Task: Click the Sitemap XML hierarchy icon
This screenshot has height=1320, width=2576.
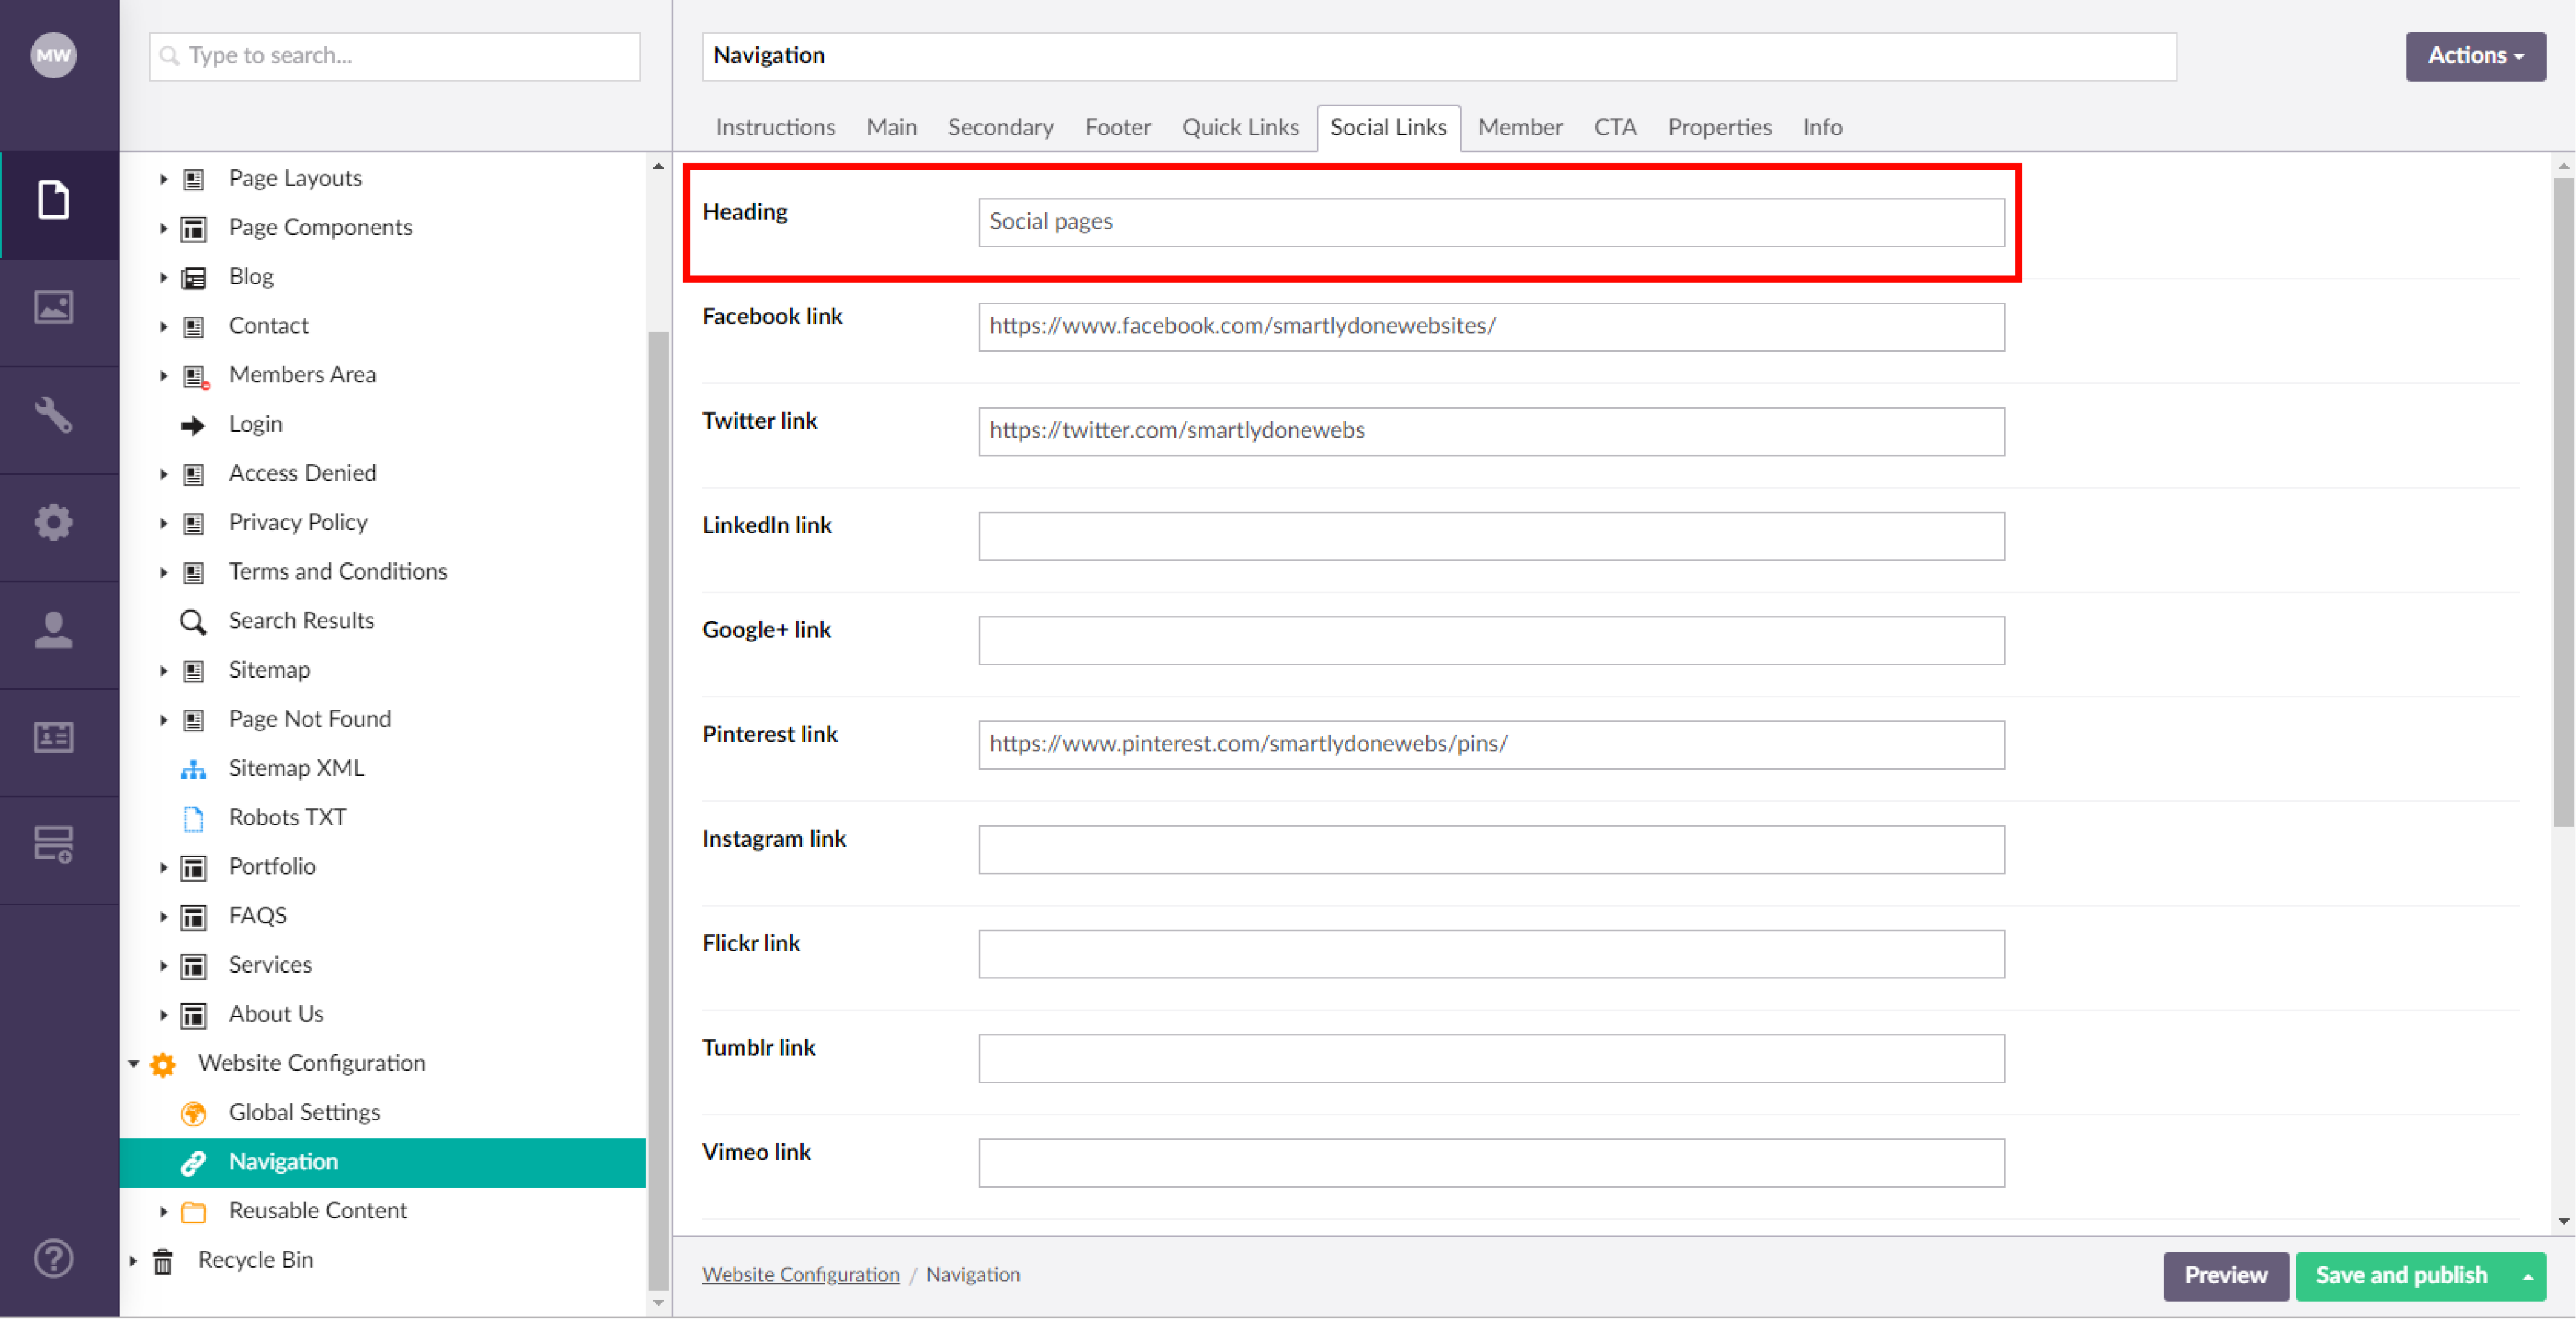Action: (x=193, y=769)
